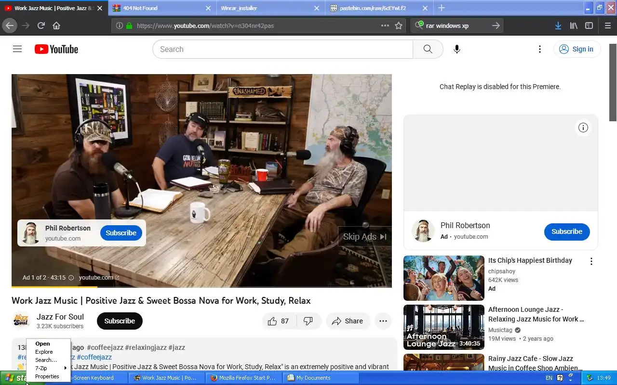Open Phil Robertson avatar in sidebar ad

tap(423, 230)
